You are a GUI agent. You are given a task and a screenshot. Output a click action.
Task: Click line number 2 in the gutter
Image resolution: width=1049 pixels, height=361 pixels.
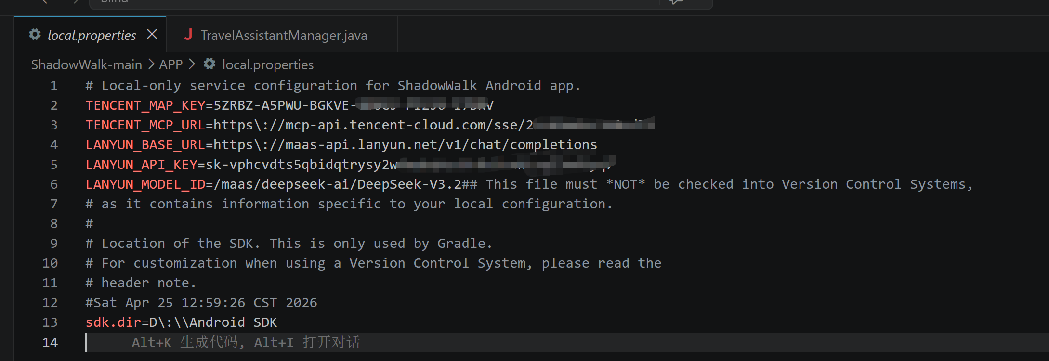(54, 105)
